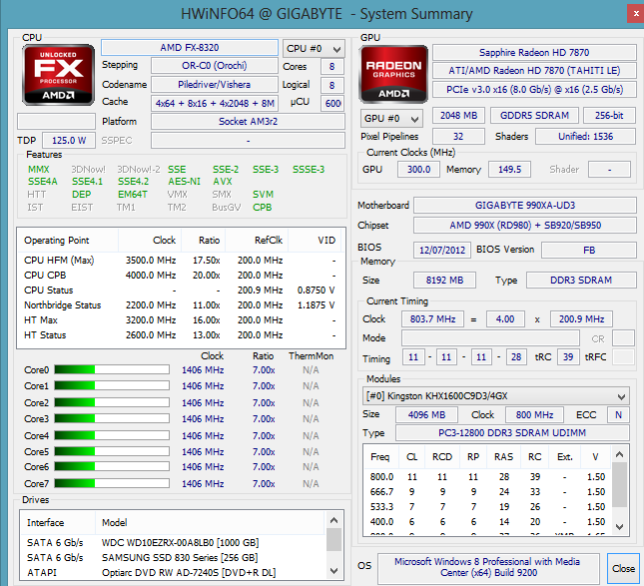Click the BIOS date 12/07/2012 field
The height and width of the screenshot is (586, 644).
442,251
